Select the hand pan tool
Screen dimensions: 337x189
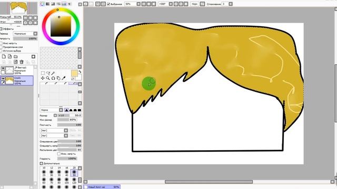58,78
